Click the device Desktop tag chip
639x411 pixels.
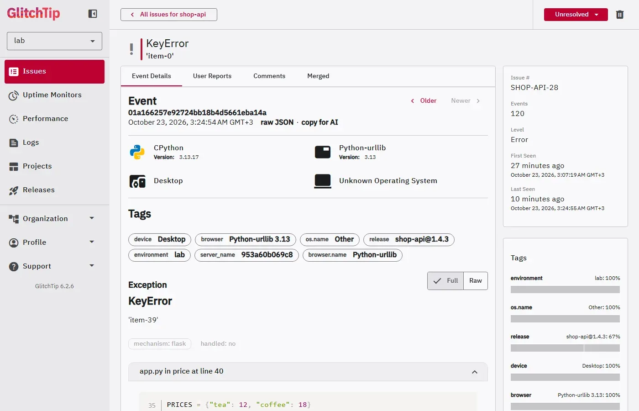tap(160, 240)
